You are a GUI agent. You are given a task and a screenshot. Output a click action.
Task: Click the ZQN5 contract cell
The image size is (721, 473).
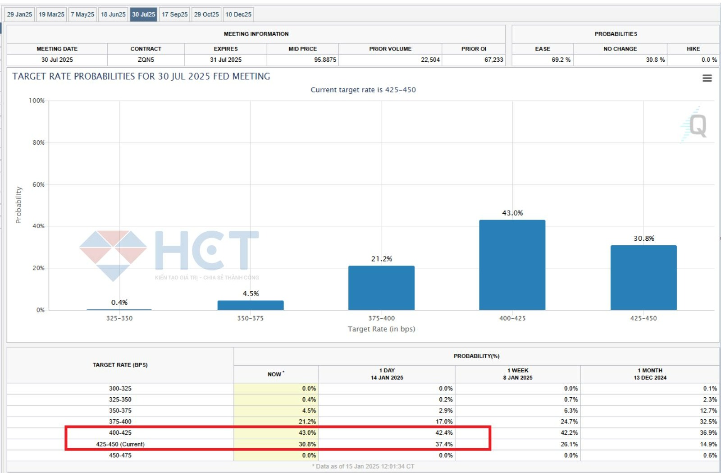tap(146, 60)
